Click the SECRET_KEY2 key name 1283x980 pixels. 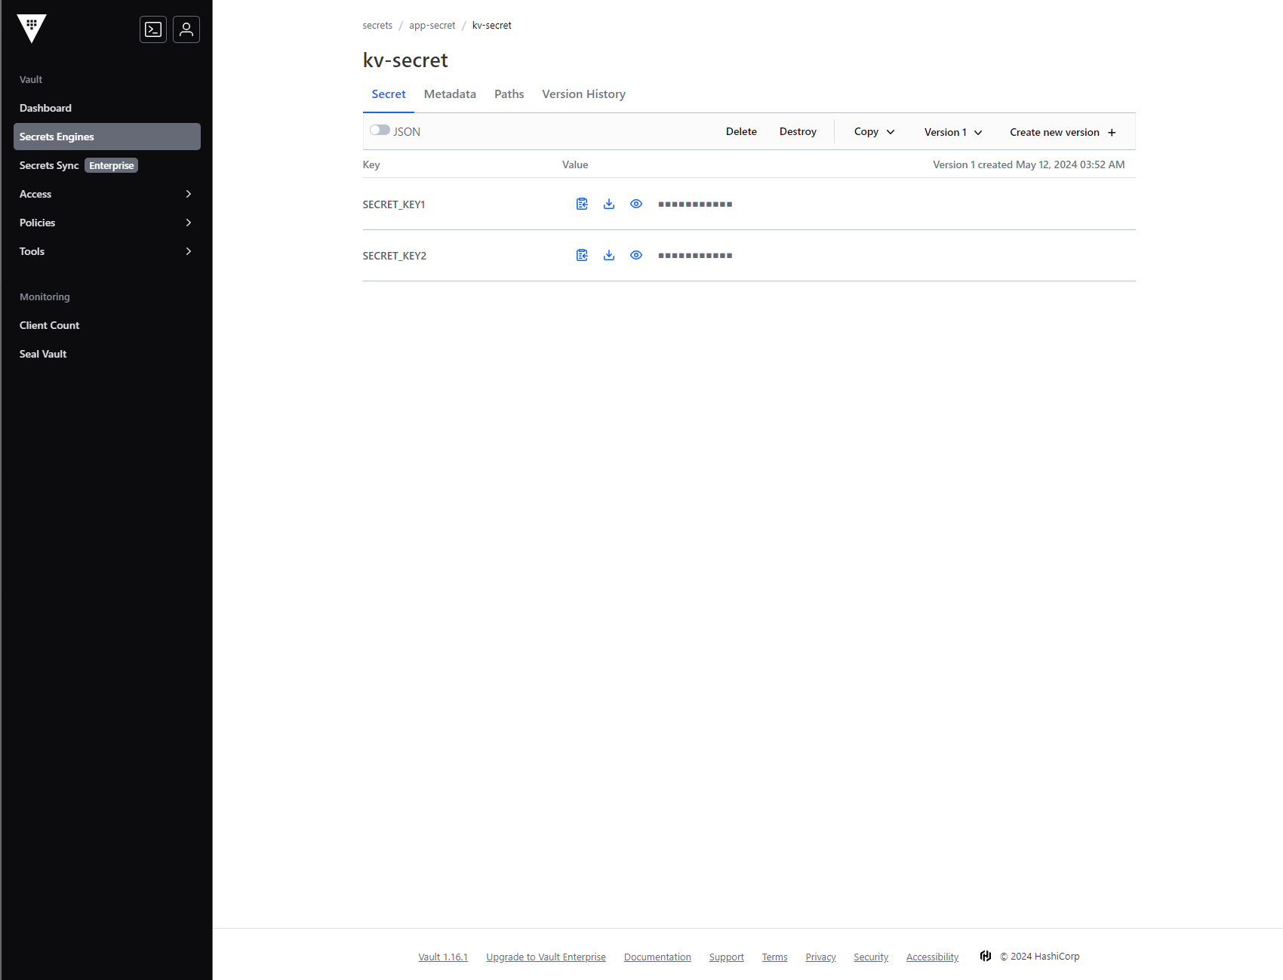[x=395, y=256]
